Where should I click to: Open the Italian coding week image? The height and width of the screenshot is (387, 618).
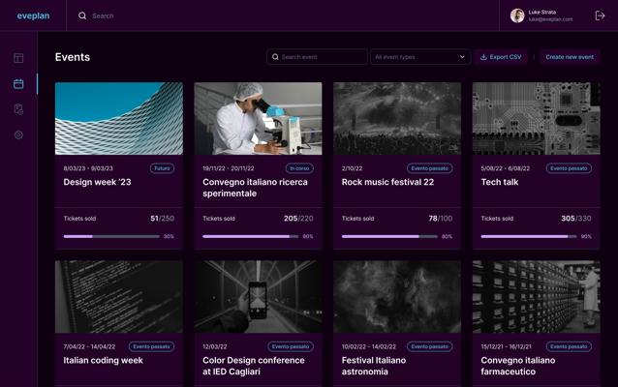tap(119, 296)
